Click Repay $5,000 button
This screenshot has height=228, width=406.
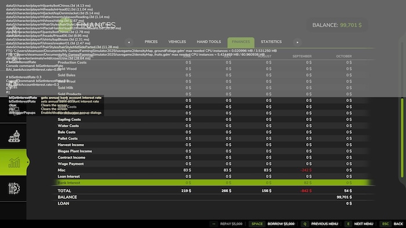(x=231, y=224)
